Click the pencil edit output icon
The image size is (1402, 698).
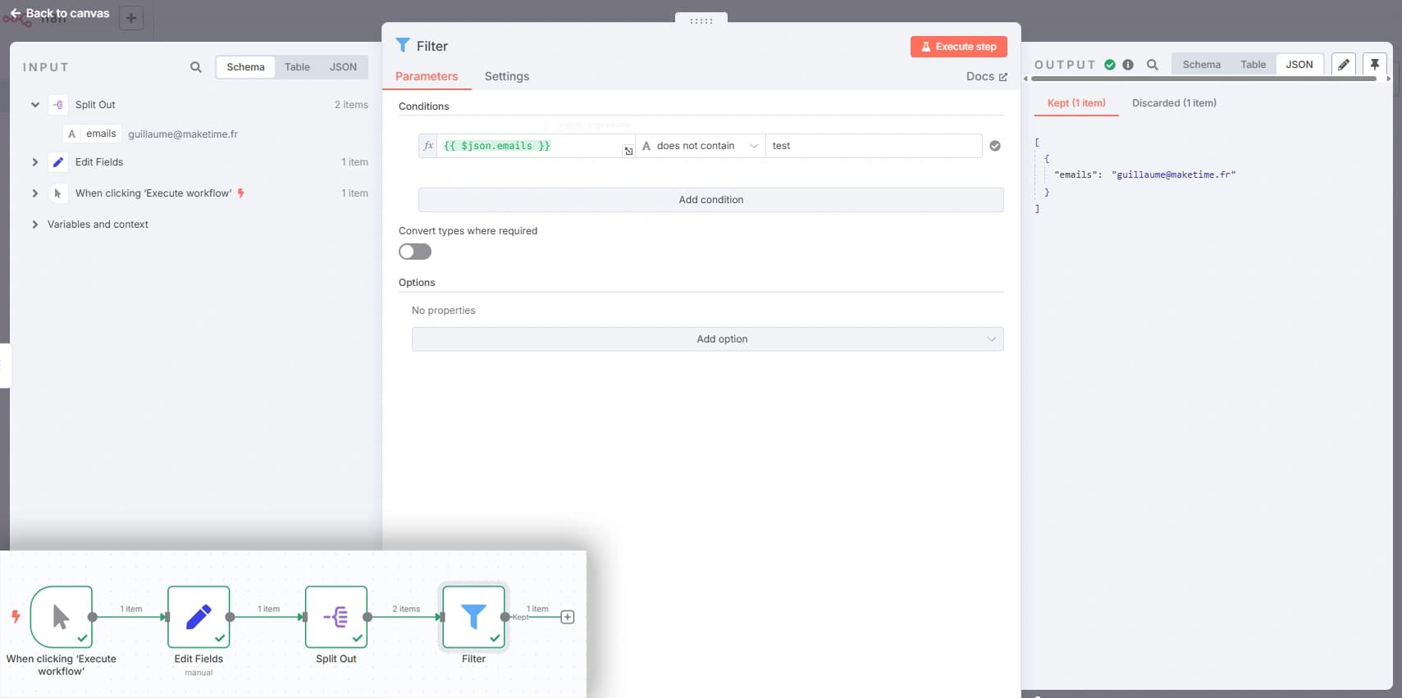pyautogui.click(x=1343, y=65)
